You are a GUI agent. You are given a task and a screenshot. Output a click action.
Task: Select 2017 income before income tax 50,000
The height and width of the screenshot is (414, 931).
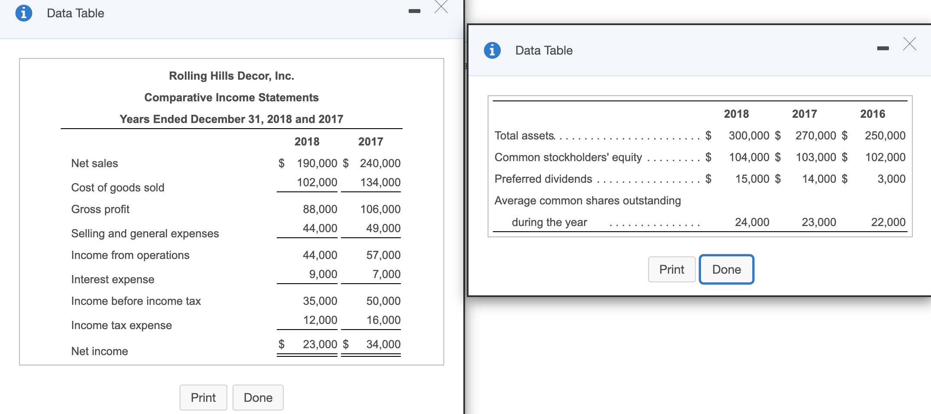(x=383, y=301)
